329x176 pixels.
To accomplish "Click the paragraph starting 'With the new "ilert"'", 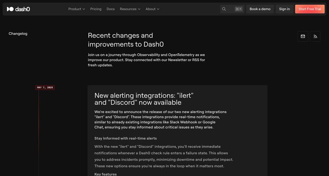I will [164, 156].
